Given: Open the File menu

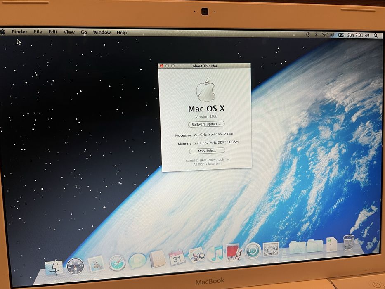Looking at the screenshot, I should [x=38, y=32].
